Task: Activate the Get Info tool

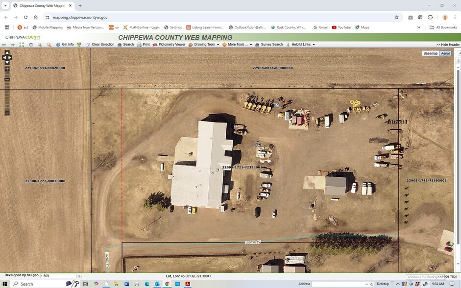Action: (x=65, y=45)
